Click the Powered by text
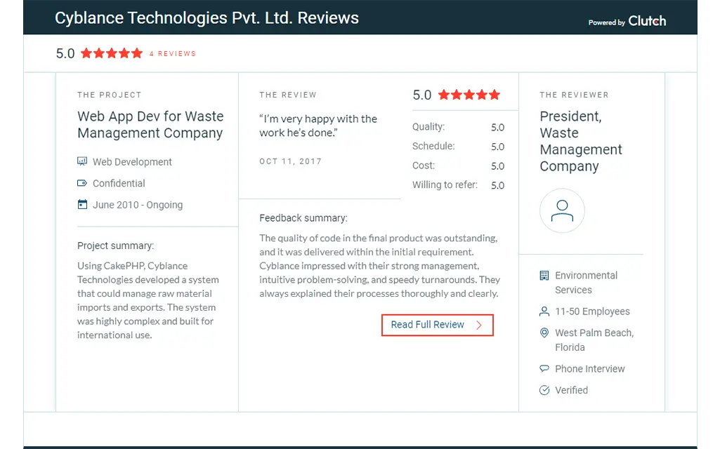 pos(607,22)
